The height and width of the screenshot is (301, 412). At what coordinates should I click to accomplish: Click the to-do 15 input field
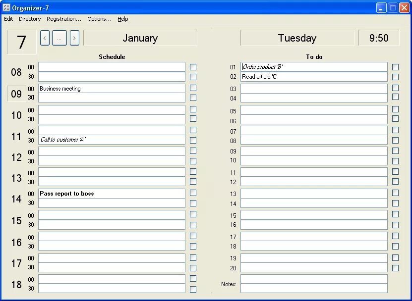point(314,215)
